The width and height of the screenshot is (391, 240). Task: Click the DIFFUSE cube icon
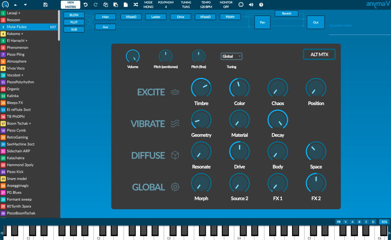pos(175,155)
